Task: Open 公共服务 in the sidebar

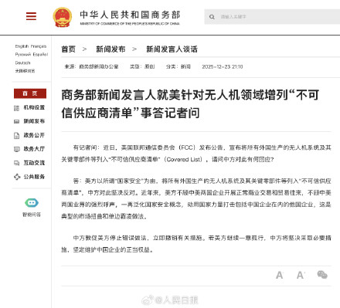Action: coord(34,177)
